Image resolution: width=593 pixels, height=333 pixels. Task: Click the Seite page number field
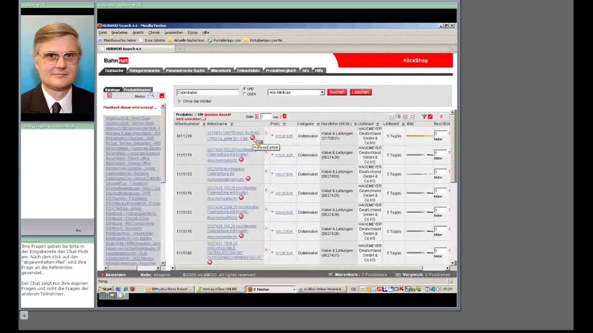(x=265, y=117)
